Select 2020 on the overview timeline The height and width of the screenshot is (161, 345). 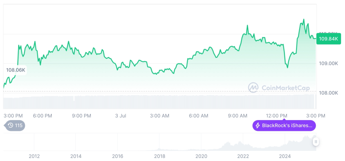tap(201, 156)
